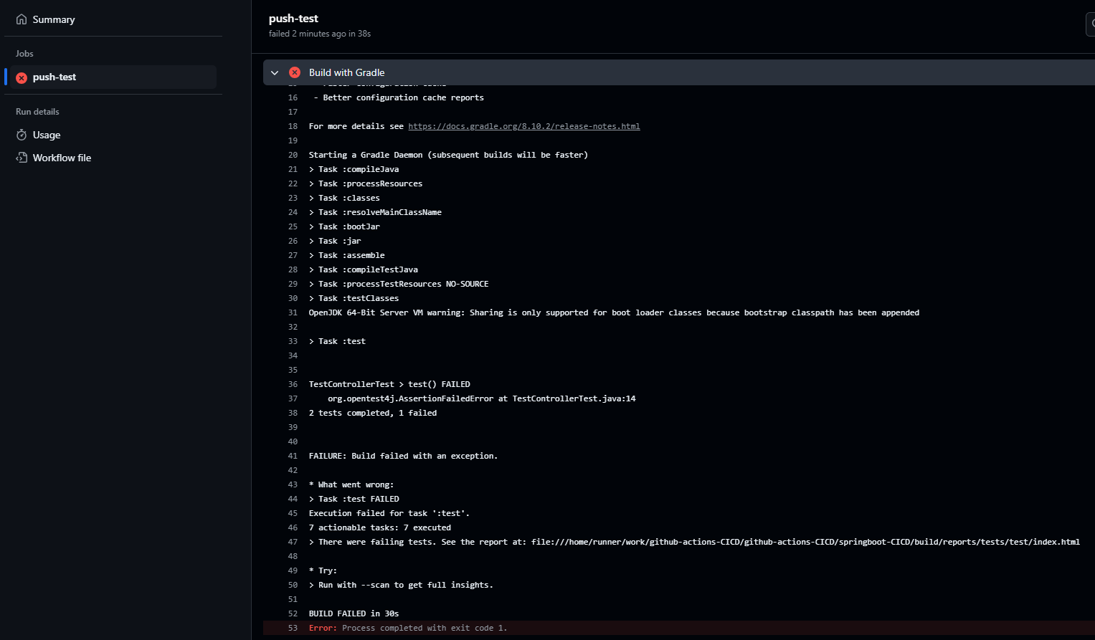Click 'Starting a Gradle Daemon' log line
Viewport: 1095px width, 640px height.
(x=448, y=155)
